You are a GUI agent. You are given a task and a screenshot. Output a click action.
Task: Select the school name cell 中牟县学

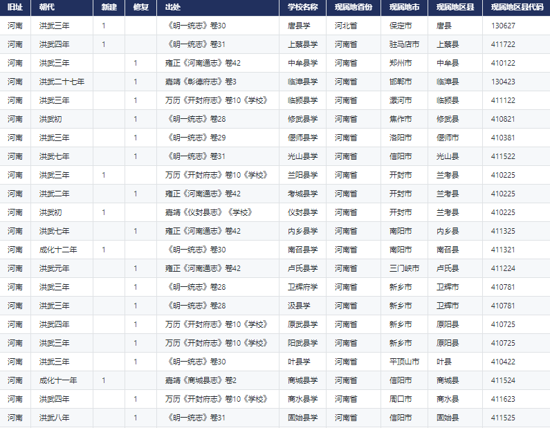point(303,63)
